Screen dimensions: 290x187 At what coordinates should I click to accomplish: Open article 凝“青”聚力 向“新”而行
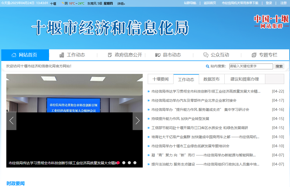click(204, 155)
